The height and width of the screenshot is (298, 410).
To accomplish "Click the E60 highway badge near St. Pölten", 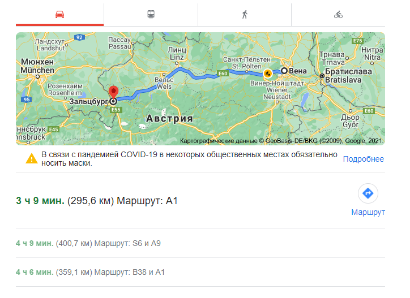I will click(223, 74).
